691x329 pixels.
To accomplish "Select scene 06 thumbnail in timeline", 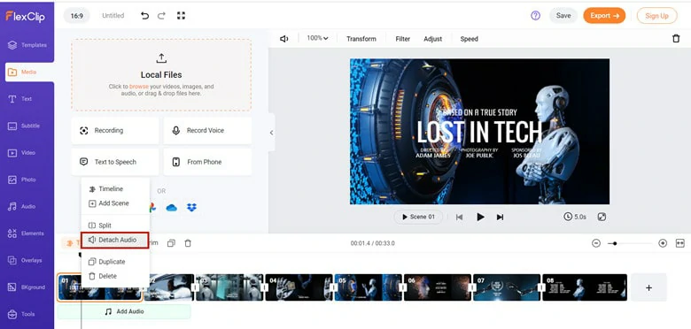I will coord(438,287).
